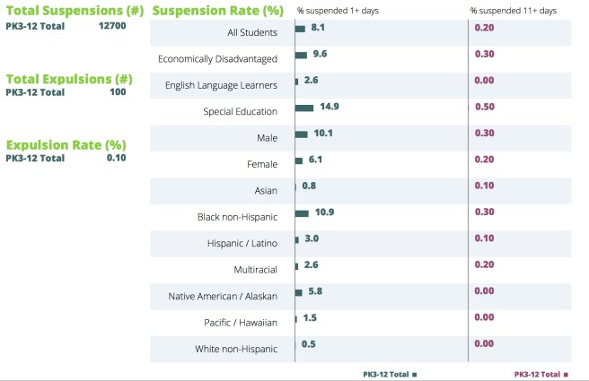Select the Female 6.1 suspension bar
The width and height of the screenshot is (589, 381).
pyautogui.click(x=299, y=160)
